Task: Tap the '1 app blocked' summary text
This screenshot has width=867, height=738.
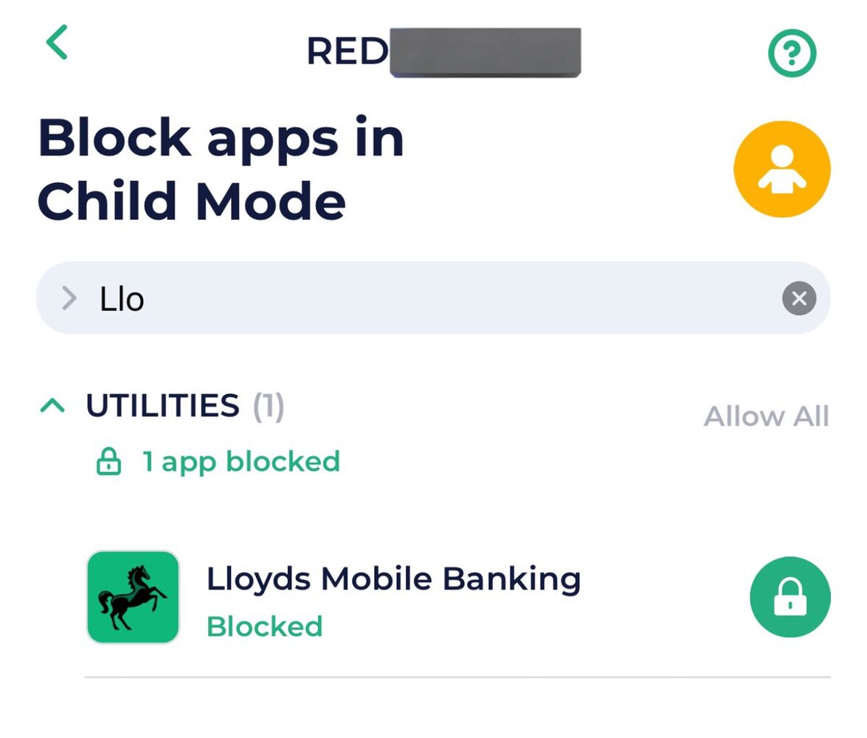Action: [241, 462]
